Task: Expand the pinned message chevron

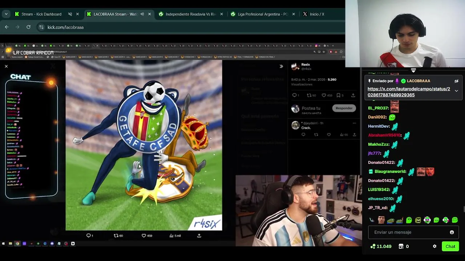Action: (456, 91)
